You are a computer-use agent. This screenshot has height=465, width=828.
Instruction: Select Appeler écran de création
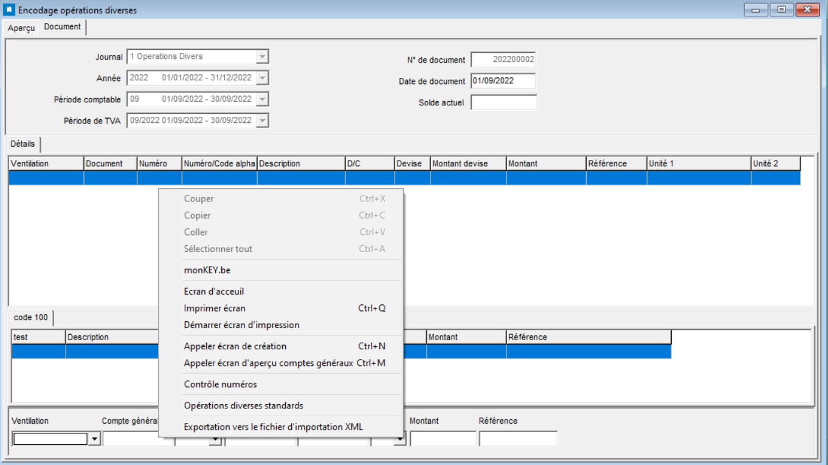(x=280, y=346)
